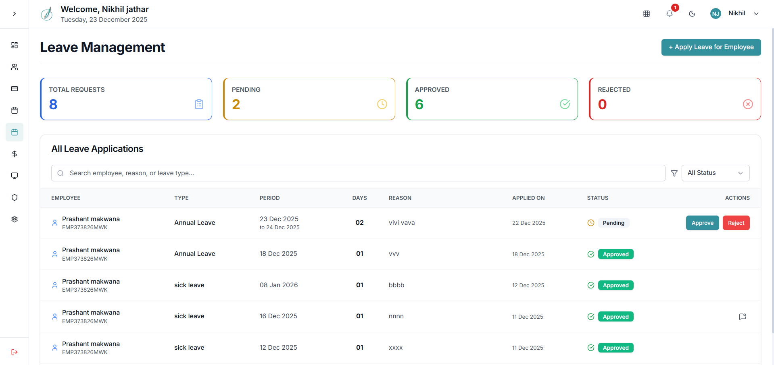
Task: Open comment icon on 16 Dec leave row
Action: (742, 317)
